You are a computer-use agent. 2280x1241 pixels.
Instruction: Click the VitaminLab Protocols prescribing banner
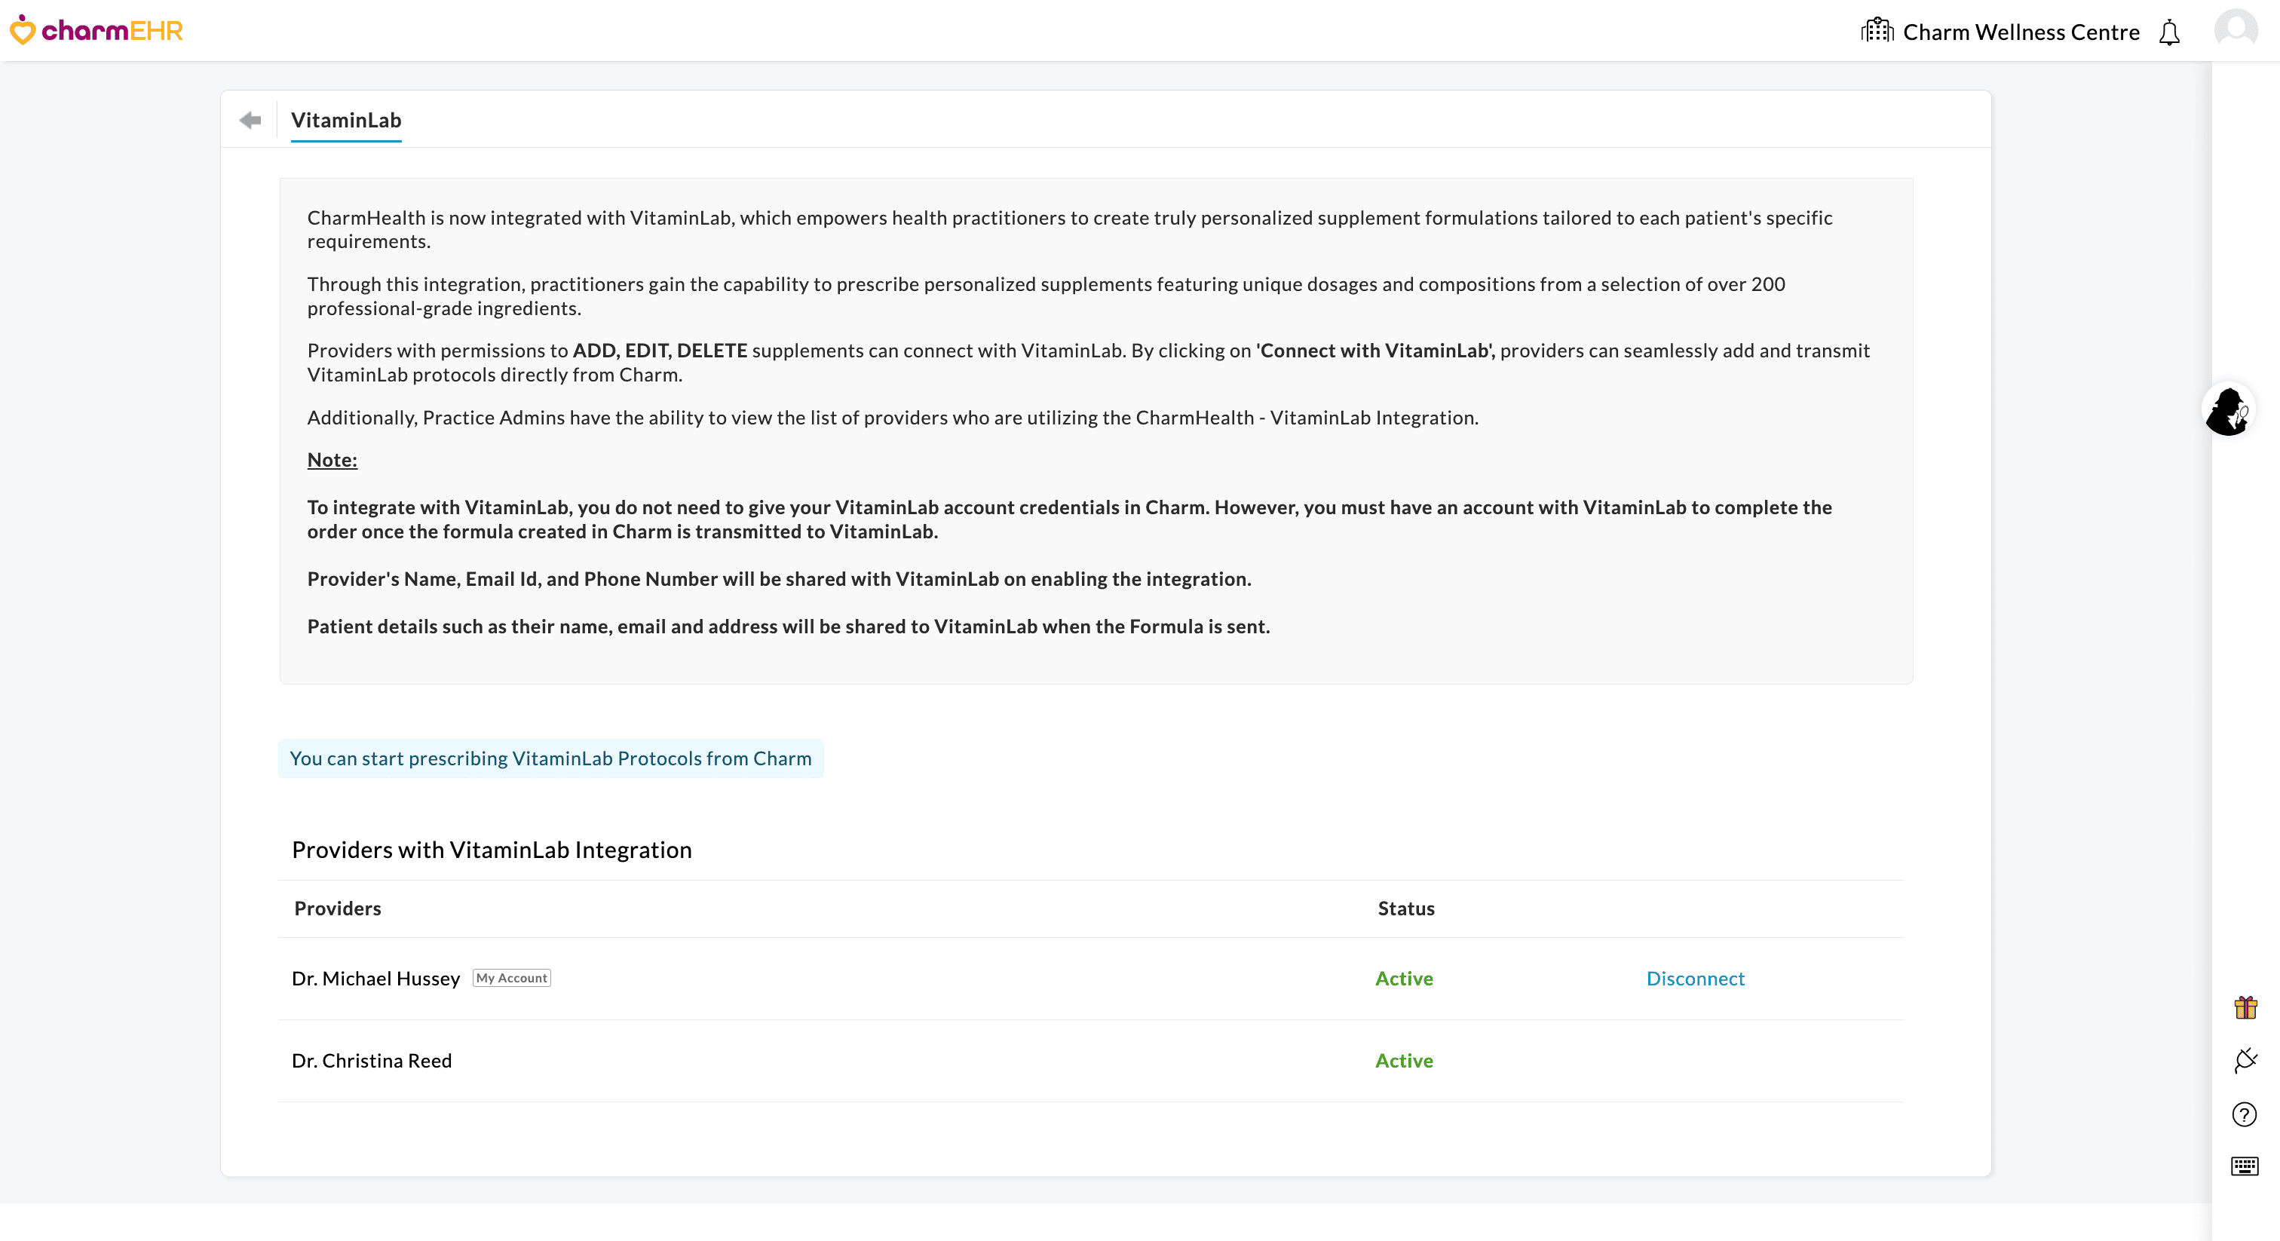[550, 758]
